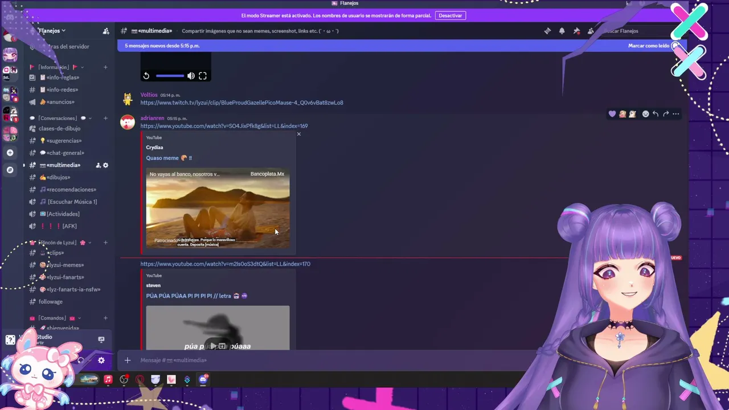This screenshot has width=729, height=410.
Task: Create a channel in Rincón de Lyzui category
Action: coord(105,243)
